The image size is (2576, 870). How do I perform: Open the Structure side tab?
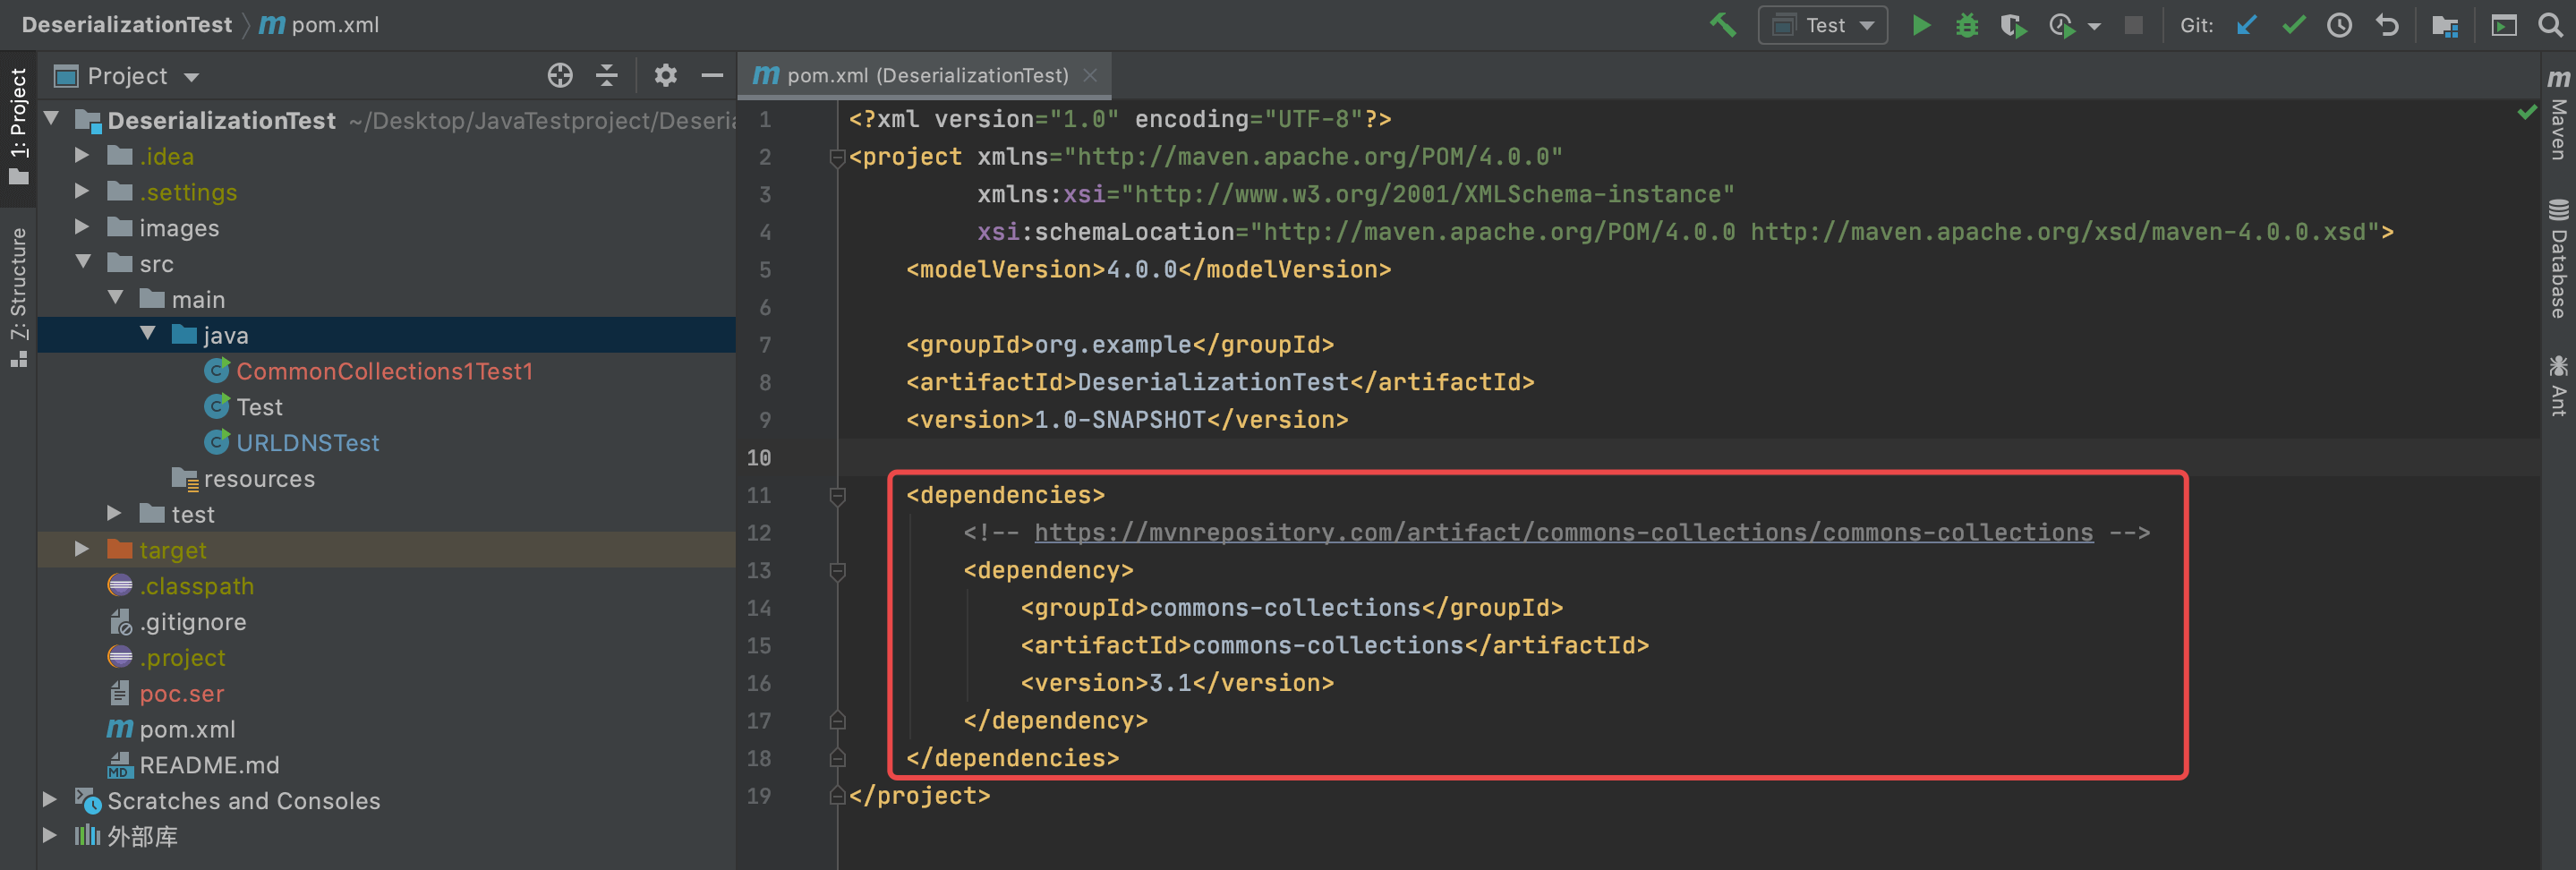[x=18, y=297]
